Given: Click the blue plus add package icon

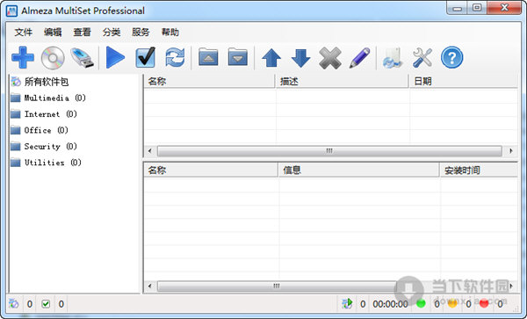Looking at the screenshot, I should click(23, 58).
